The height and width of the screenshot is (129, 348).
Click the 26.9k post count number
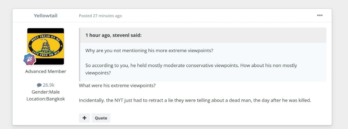coord(48,85)
